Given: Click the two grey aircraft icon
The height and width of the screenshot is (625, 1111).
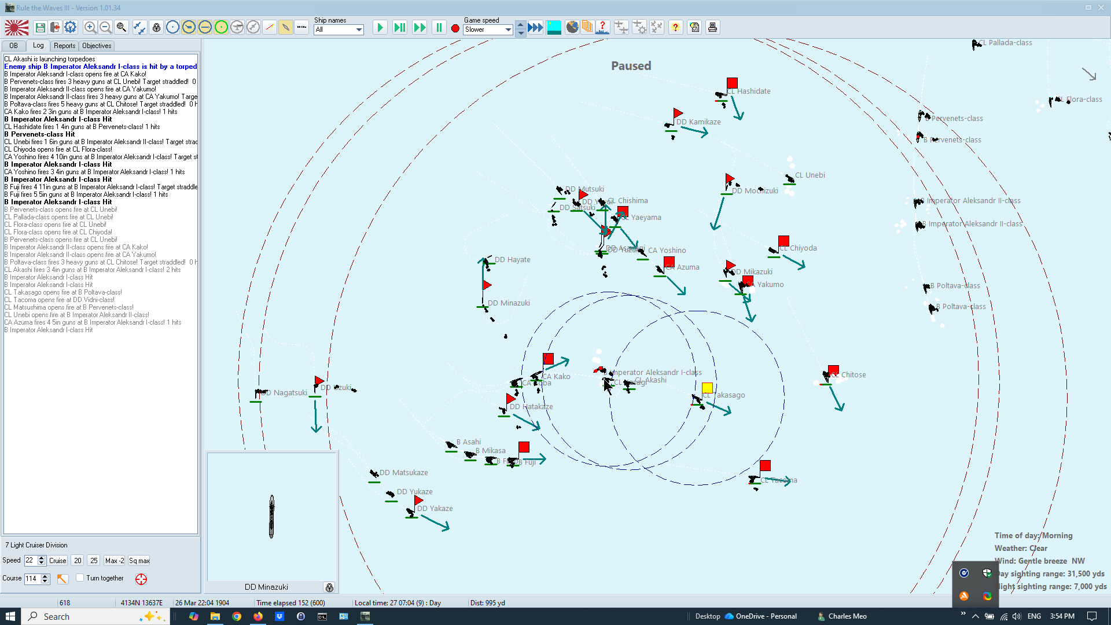Looking at the screenshot, I should coord(621,27).
